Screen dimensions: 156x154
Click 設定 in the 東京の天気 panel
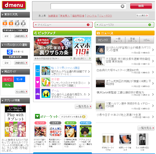pyautogui.click(x=7, y=36)
